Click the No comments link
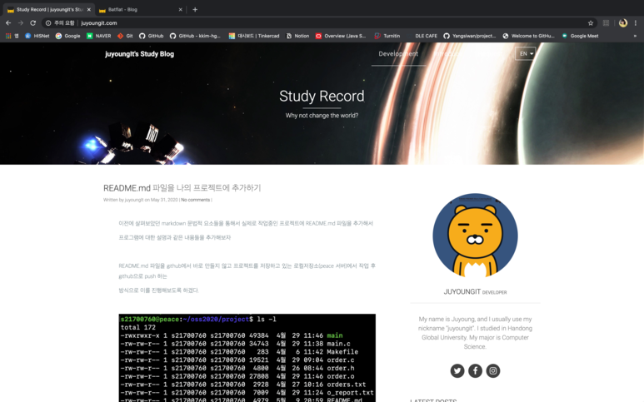The width and height of the screenshot is (644, 402). pyautogui.click(x=196, y=200)
